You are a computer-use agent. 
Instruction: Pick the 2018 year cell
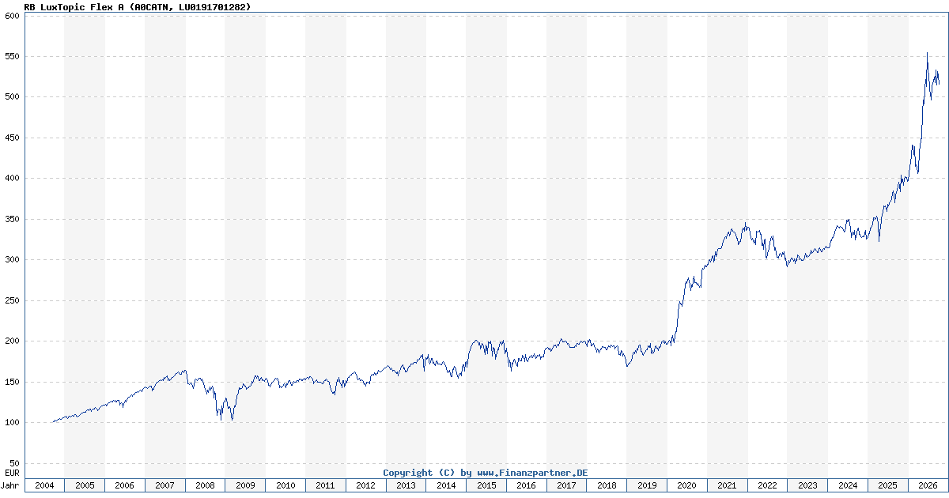(x=607, y=485)
